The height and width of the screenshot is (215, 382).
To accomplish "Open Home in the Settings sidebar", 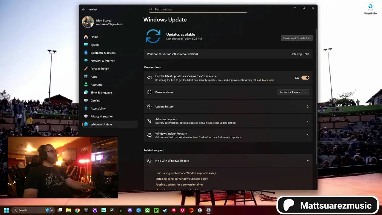I will coord(110,37).
